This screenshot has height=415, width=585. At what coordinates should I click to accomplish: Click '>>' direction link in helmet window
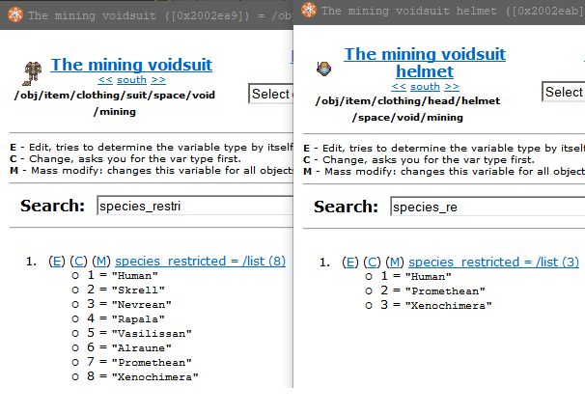point(452,87)
